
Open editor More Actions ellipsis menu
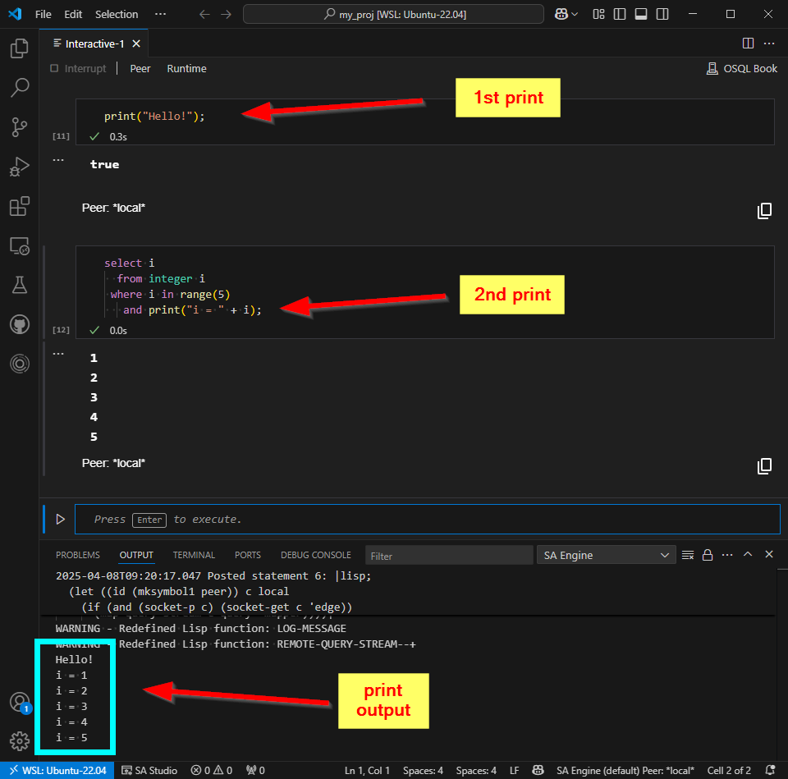coord(769,44)
